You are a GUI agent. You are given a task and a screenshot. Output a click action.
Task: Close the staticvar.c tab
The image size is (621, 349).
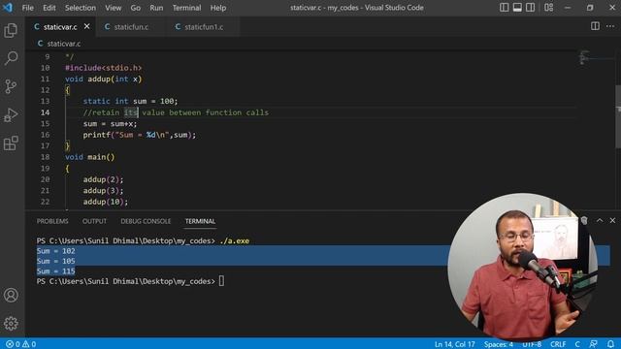[x=86, y=26]
